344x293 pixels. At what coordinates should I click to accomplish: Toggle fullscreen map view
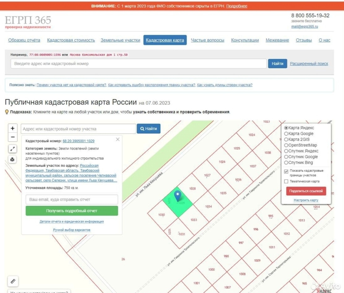[x=13, y=149]
